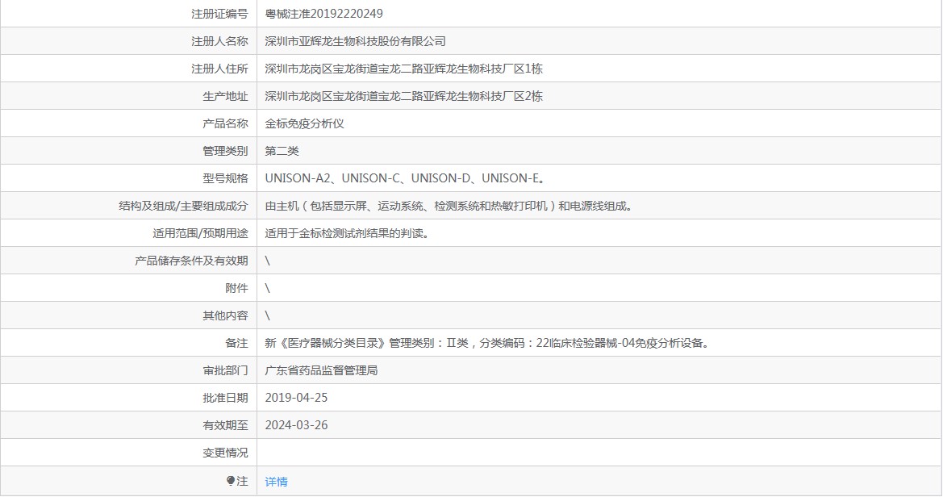Click approval department 广东省药品监督管理局
The width and height of the screenshot is (943, 497).
click(321, 370)
